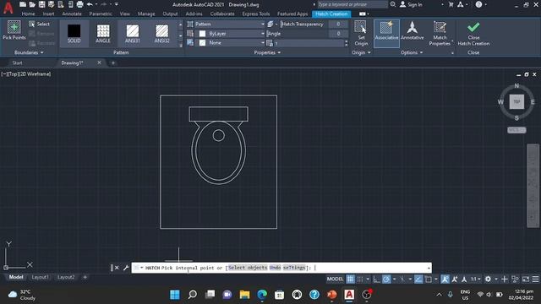Viewport: 541px width, 304px height.
Task: Open the Pattern hatch type dropdown
Action: (x=229, y=24)
